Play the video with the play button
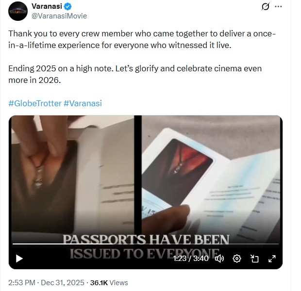301x291 pixels. (x=19, y=259)
